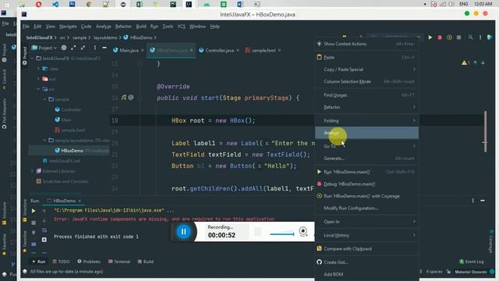Open Excel from the taskbar
The width and height of the screenshot is (499, 281).
coord(139,4)
